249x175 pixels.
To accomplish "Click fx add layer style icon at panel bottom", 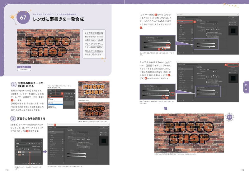I will [26, 164].
